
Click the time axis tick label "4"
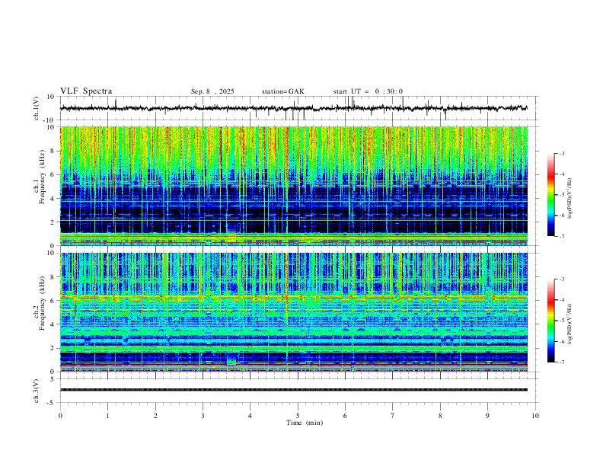tap(250, 416)
